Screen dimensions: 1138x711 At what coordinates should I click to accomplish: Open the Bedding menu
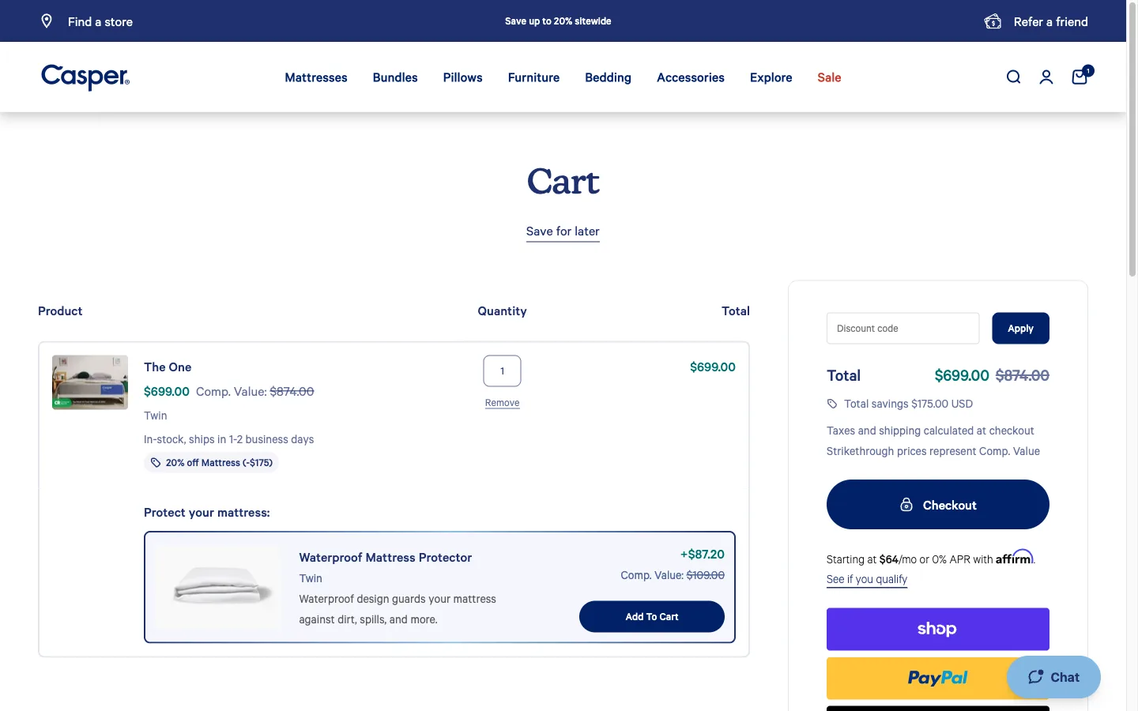pos(608,77)
